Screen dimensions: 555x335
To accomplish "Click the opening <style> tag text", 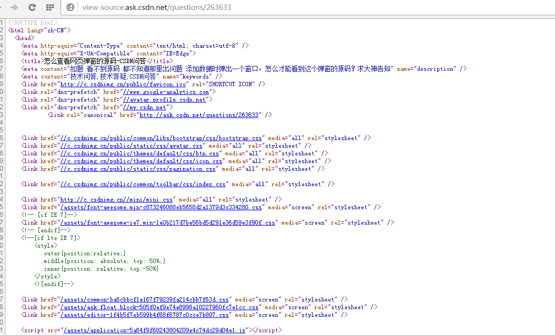I will [46, 246].
